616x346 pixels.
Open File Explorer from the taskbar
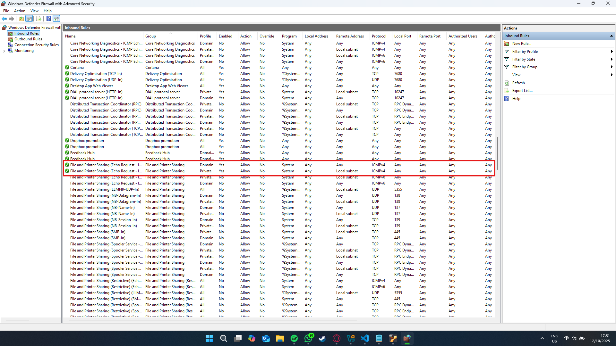[280, 338]
